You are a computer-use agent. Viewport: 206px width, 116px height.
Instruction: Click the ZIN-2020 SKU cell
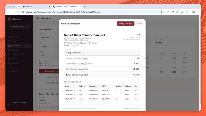pos(106,99)
